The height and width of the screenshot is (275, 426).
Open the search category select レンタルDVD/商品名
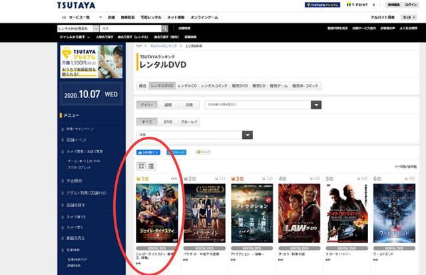click(78, 29)
